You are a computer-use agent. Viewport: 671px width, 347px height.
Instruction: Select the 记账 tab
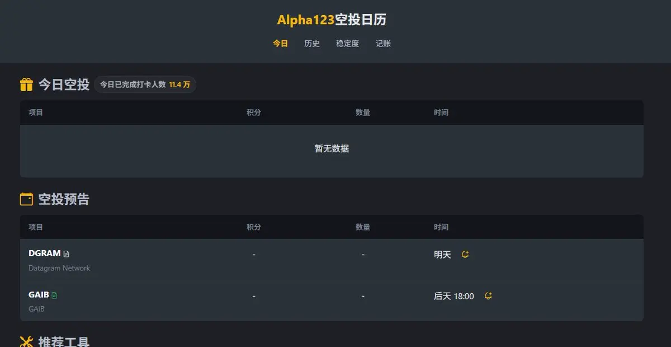(383, 44)
